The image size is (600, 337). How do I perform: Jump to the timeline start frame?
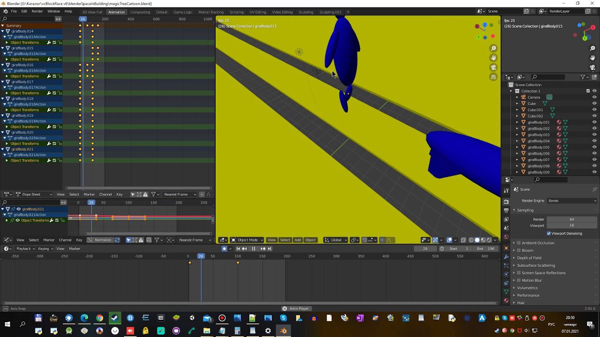(238, 249)
